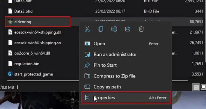Click the Data3.bhd file icon
The image size is (206, 109).
click(10, 11)
